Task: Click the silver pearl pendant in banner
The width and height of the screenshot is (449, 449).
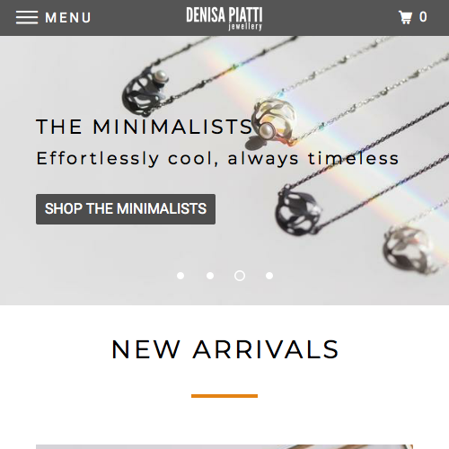Action: point(274,123)
